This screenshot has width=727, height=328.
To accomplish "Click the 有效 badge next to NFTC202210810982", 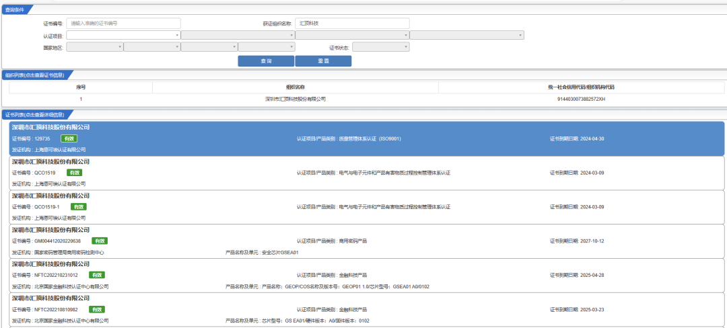I will point(97,309).
